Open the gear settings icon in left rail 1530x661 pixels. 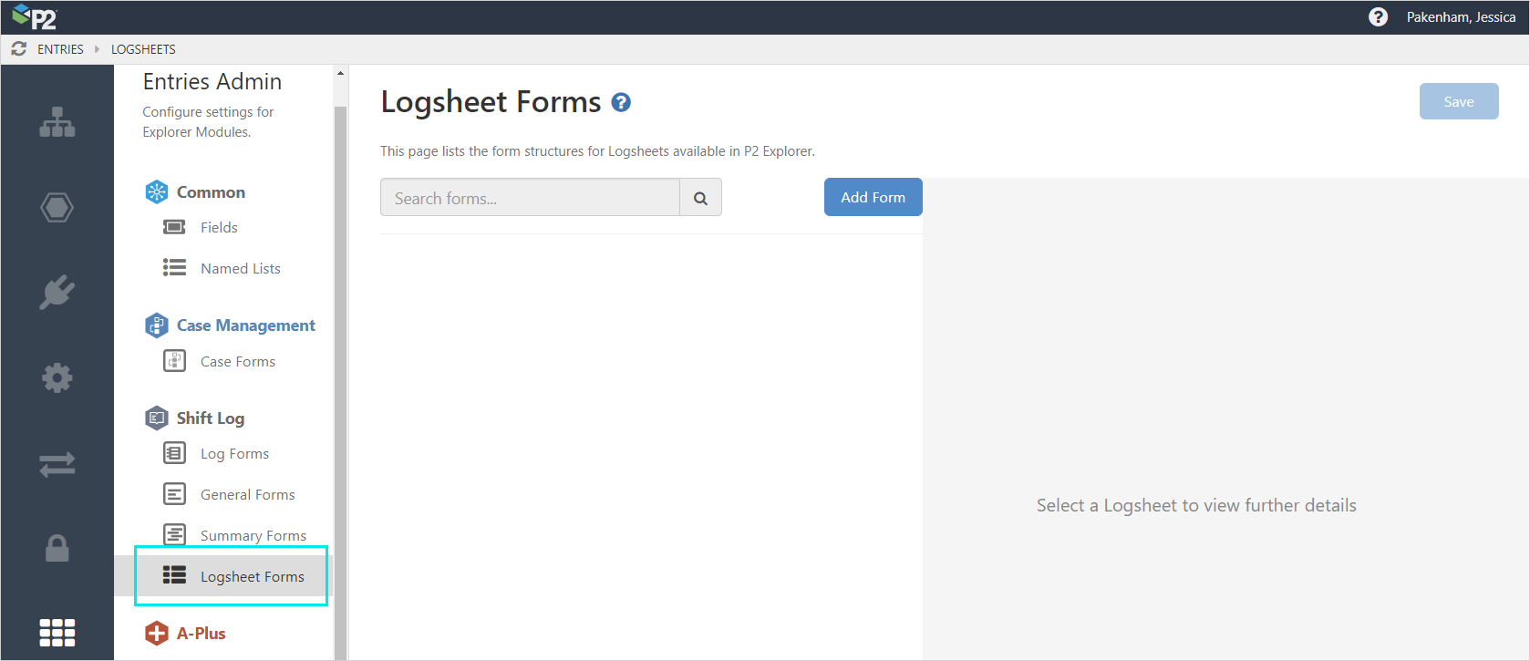[x=57, y=377]
